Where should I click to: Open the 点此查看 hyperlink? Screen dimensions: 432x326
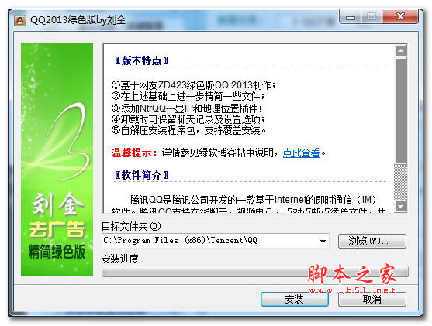point(302,153)
